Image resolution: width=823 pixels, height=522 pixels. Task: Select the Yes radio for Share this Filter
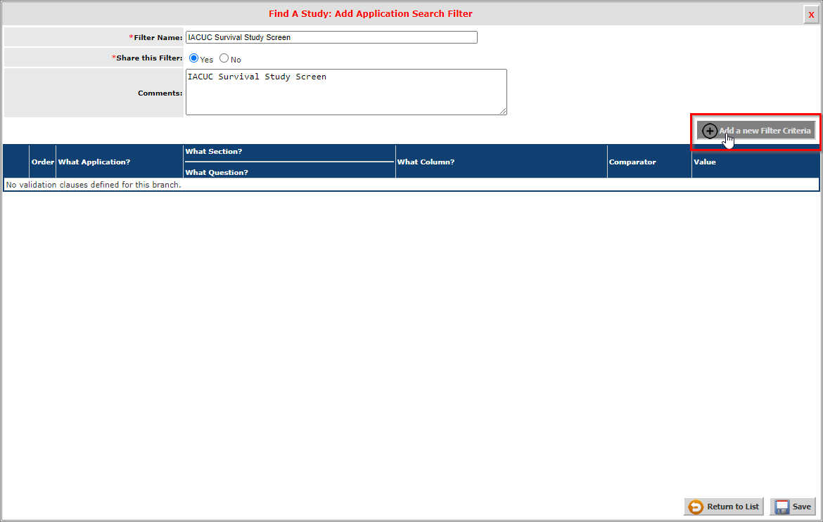(193, 58)
